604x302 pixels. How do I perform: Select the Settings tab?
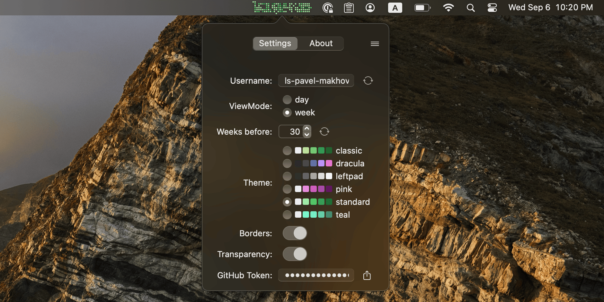coord(275,43)
